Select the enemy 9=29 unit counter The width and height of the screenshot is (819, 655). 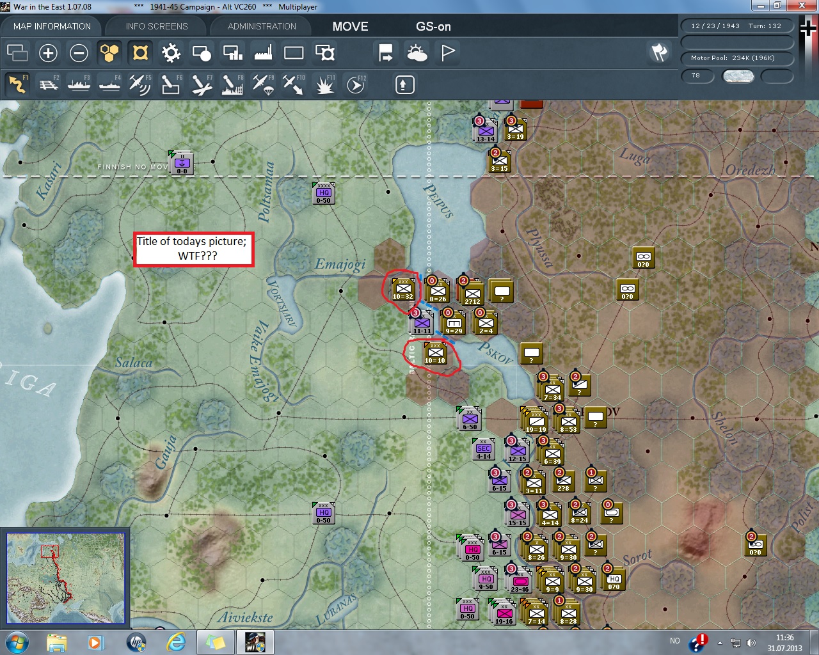pyautogui.click(x=454, y=322)
